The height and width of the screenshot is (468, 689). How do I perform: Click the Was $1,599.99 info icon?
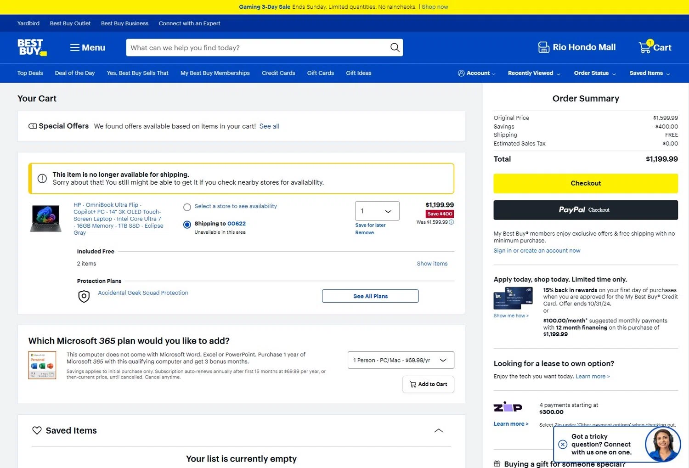452,222
